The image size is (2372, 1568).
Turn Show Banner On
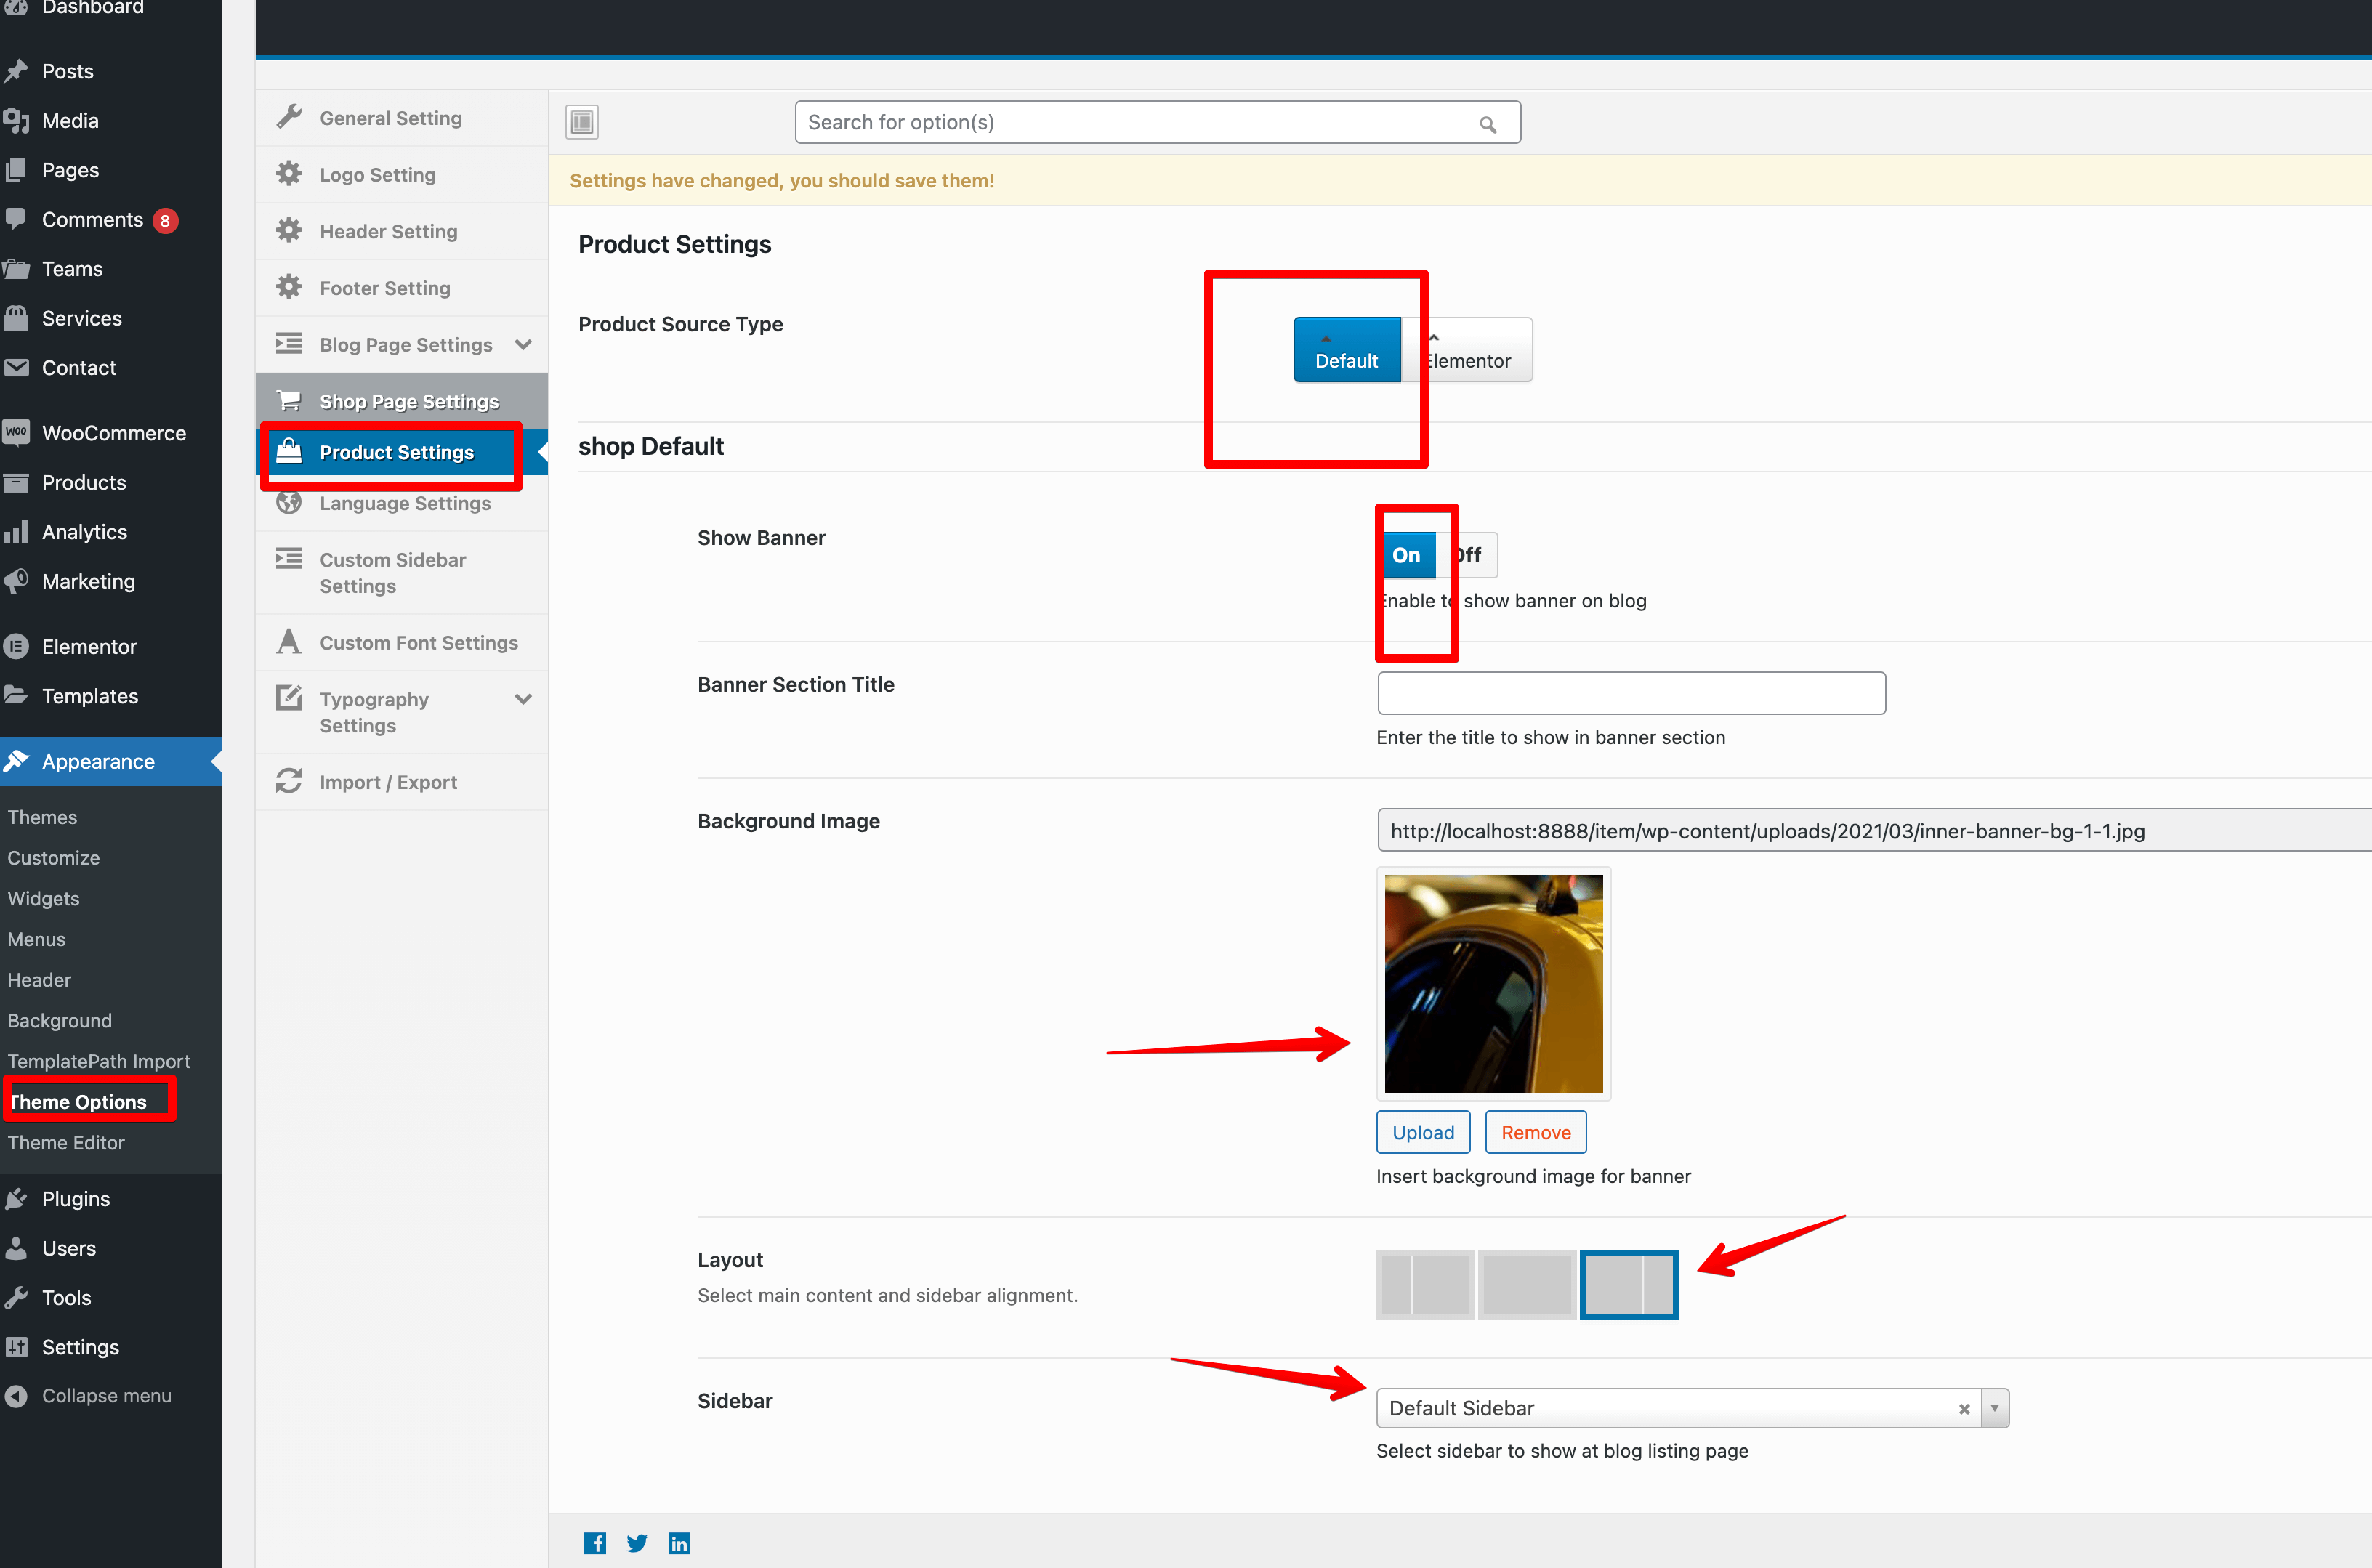(x=1407, y=555)
